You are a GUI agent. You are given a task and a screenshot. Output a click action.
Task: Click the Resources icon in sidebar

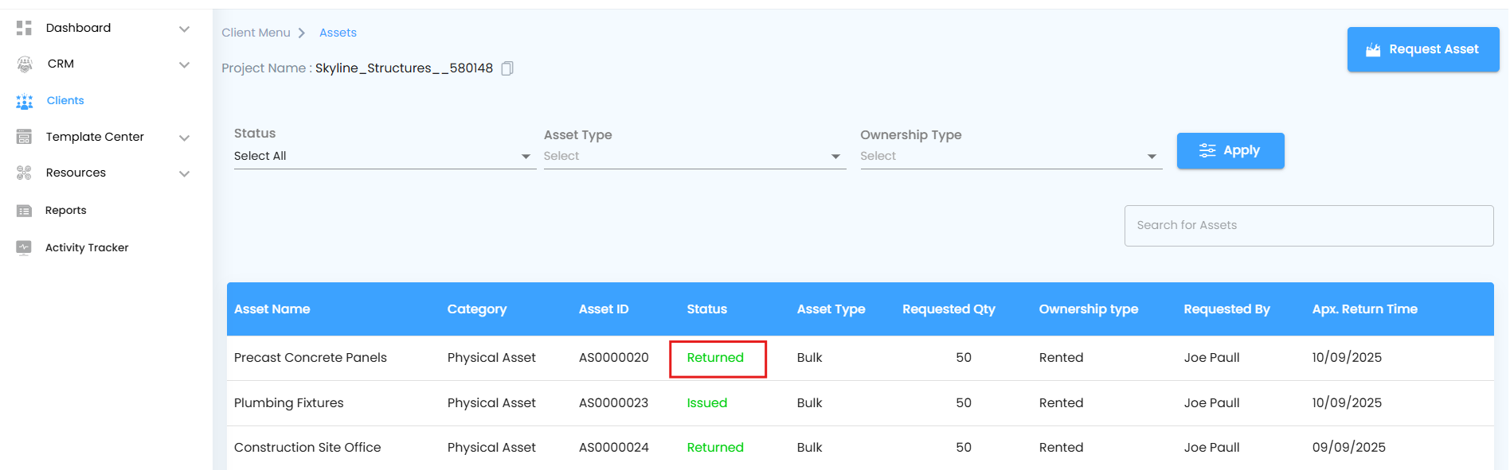click(x=24, y=173)
